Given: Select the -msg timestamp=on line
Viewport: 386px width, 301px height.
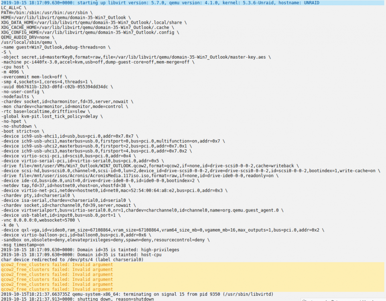Looking at the screenshot, I should point(22,244).
